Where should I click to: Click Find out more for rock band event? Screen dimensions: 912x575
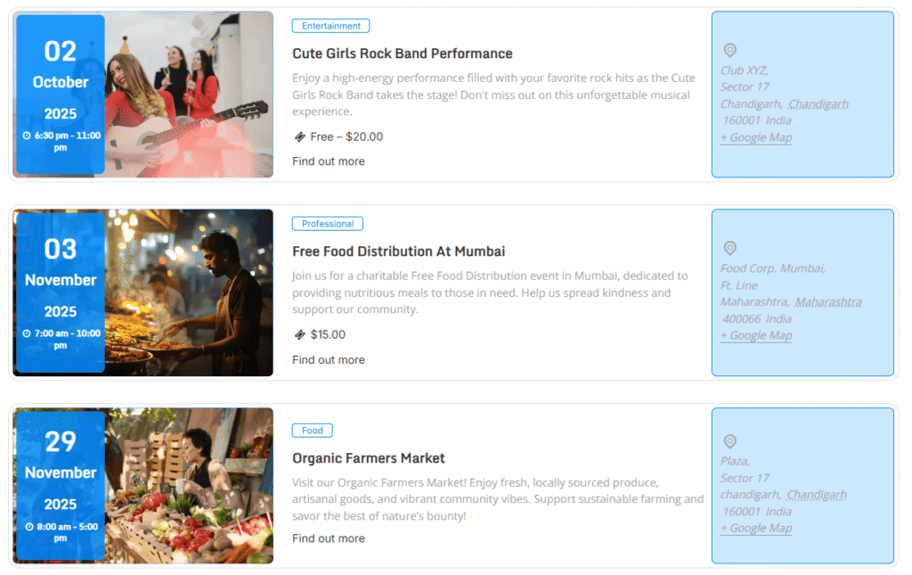[328, 161]
